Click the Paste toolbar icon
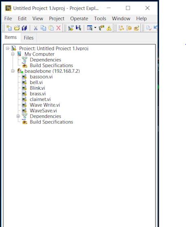This screenshot has width=186, height=227. [x=51, y=28]
